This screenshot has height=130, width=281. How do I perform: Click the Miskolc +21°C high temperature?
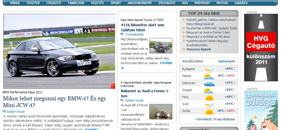[x=230, y=76]
